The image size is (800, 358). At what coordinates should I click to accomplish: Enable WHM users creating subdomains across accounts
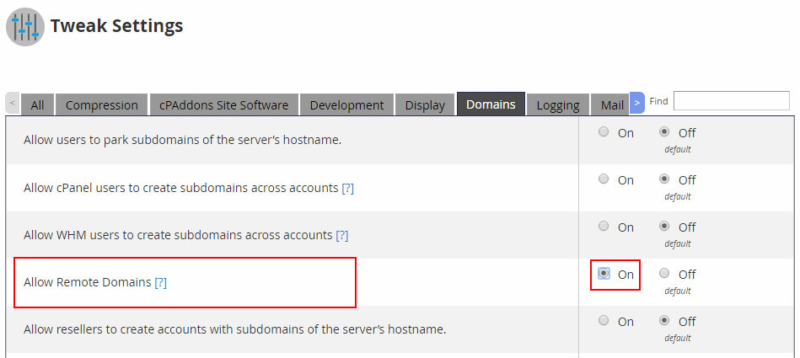tap(604, 227)
